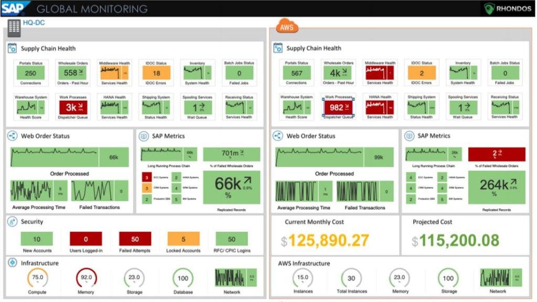Select the AWS cloud icon
This screenshot has width=537, height=302.
pos(287,26)
